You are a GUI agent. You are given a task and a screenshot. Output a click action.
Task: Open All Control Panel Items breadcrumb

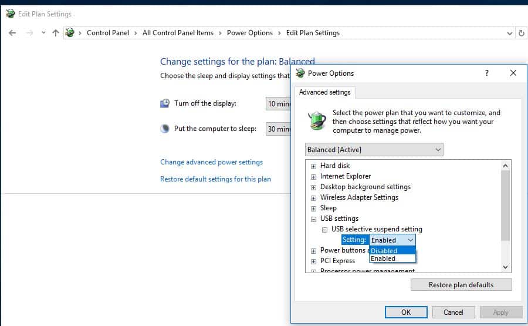click(178, 33)
